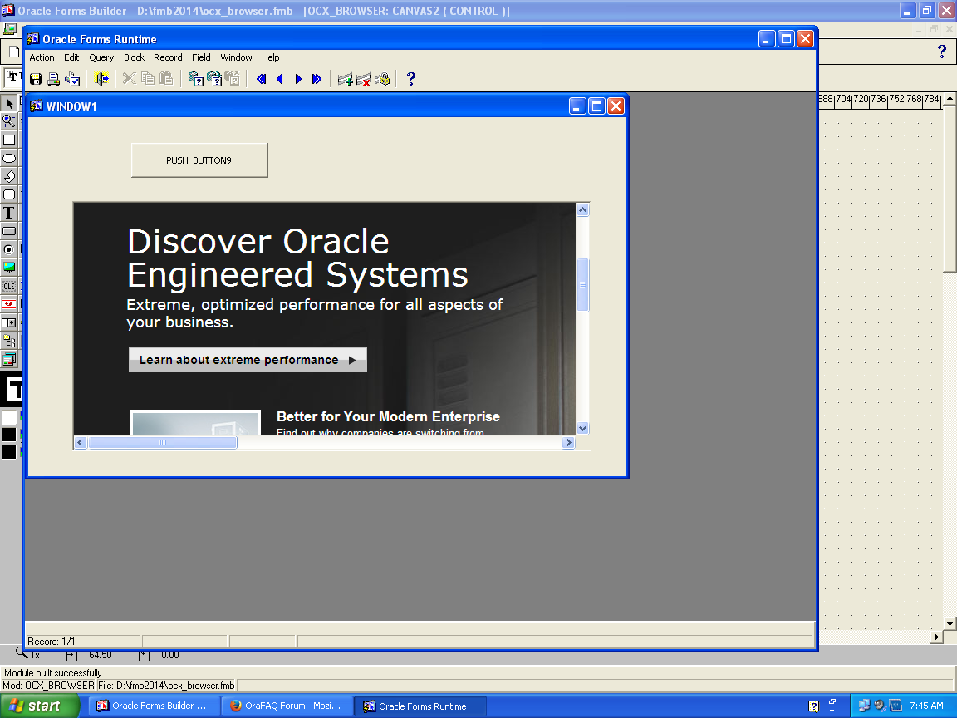The image size is (957, 718).
Task: Open the Help menu in Forms Runtime
Action: click(x=270, y=57)
